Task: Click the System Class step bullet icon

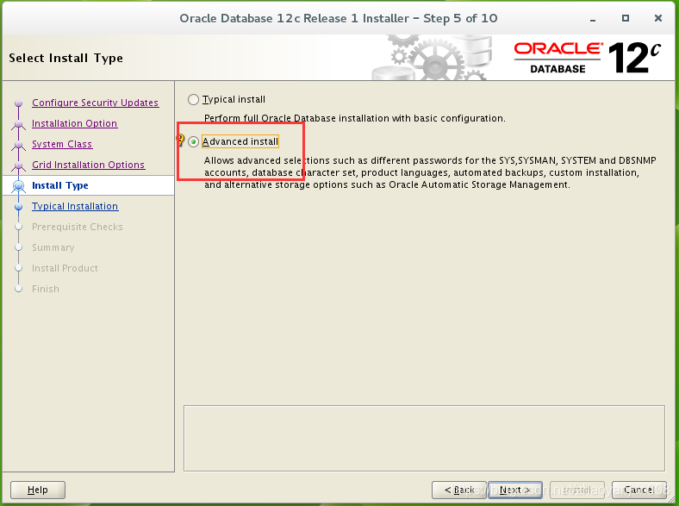Action: [18, 145]
